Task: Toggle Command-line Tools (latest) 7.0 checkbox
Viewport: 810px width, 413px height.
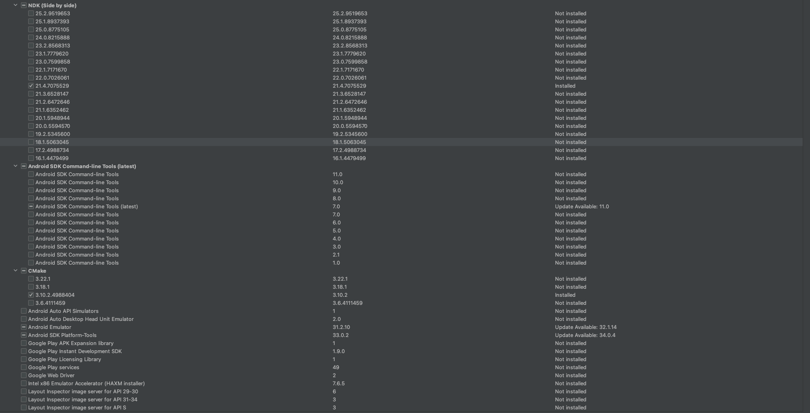Action: (x=31, y=206)
